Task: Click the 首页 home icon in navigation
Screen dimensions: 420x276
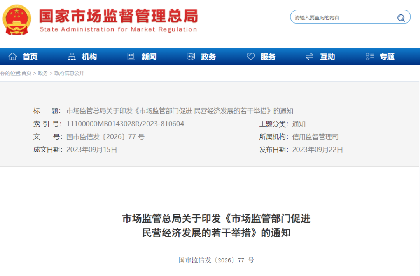Action: 13,56
